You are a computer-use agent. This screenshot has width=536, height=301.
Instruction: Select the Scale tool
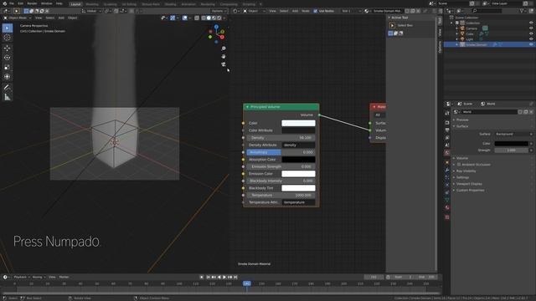coord(8,67)
